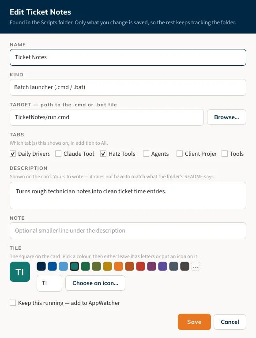This screenshot has height=338, width=256.
Task: Check the Tools tab checkbox
Action: [225, 154]
